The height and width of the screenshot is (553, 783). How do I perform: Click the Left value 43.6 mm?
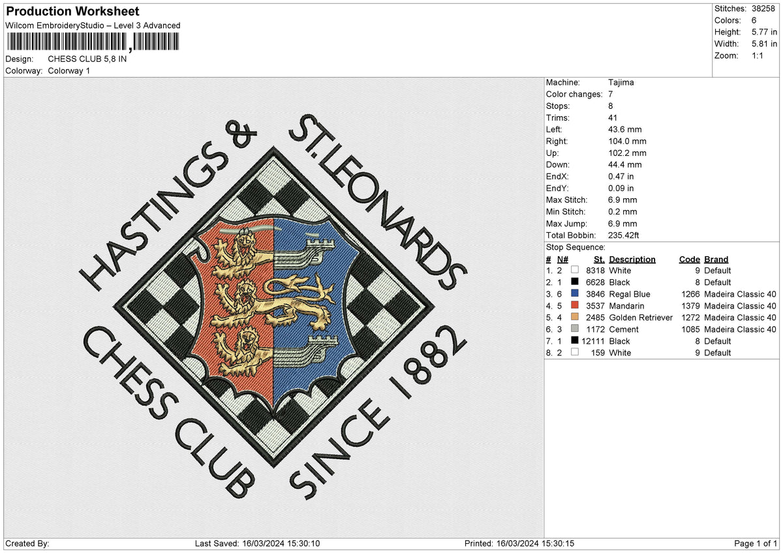click(624, 129)
